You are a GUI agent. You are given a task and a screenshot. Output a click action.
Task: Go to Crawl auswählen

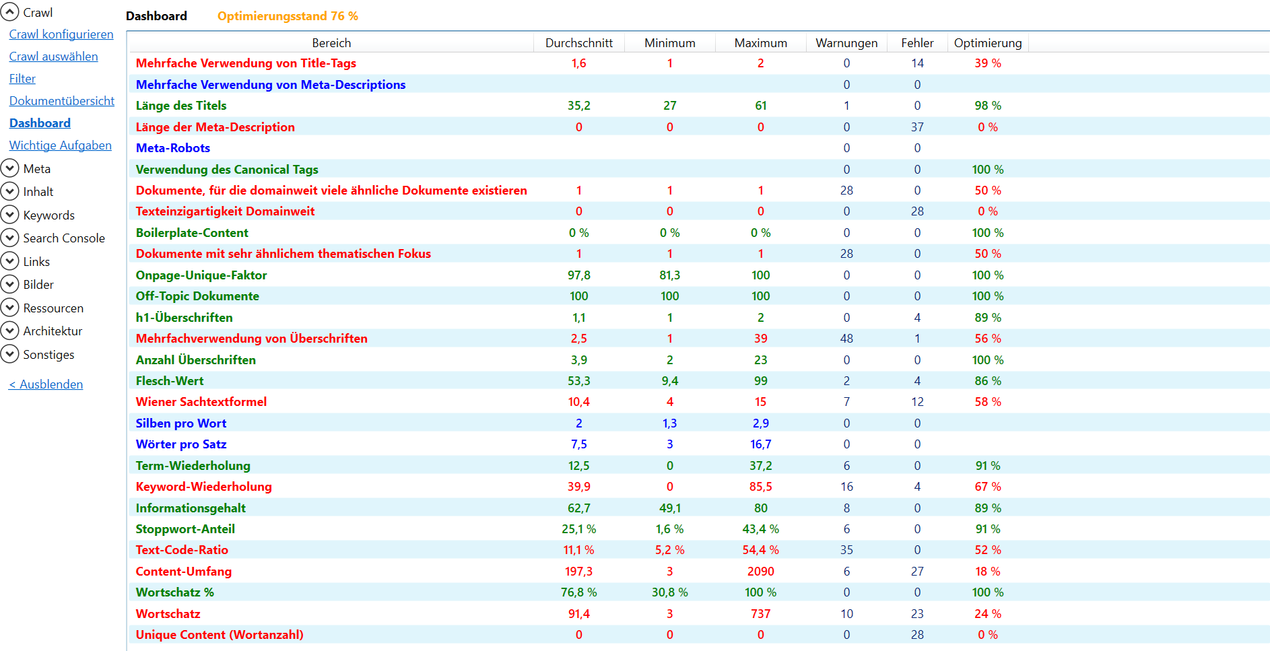[x=53, y=57]
